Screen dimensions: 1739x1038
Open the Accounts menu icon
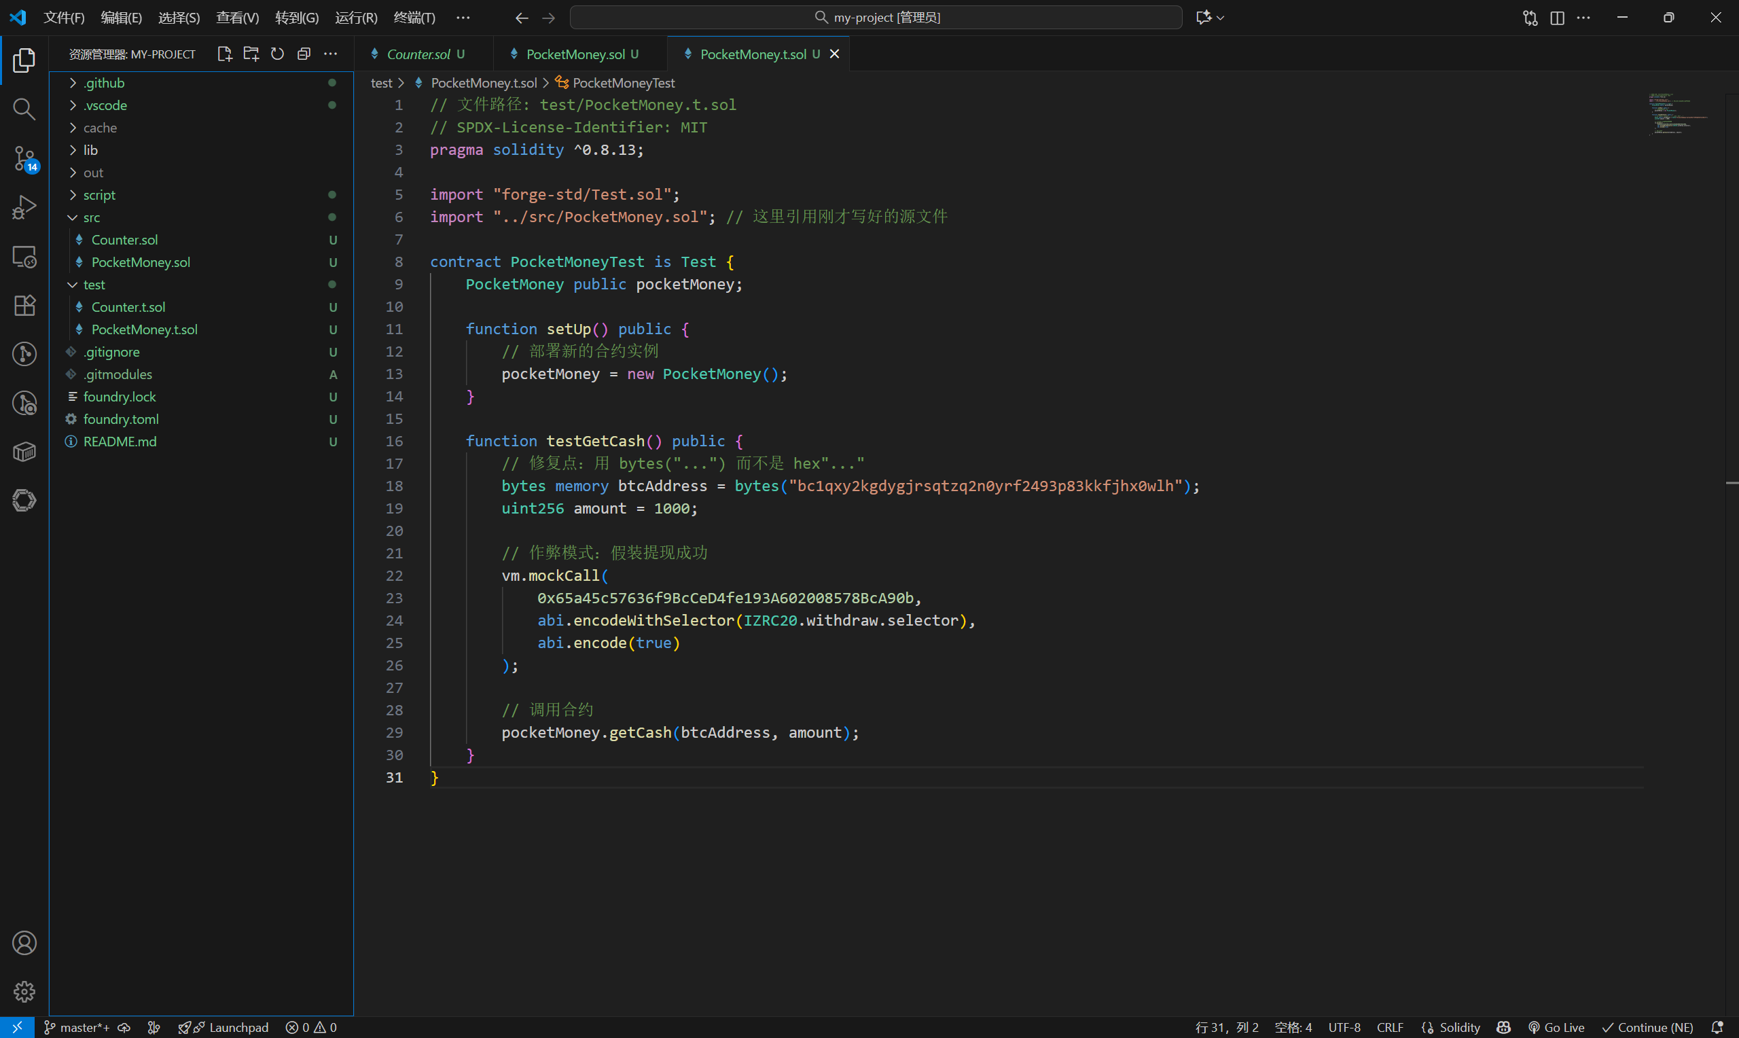tap(24, 943)
